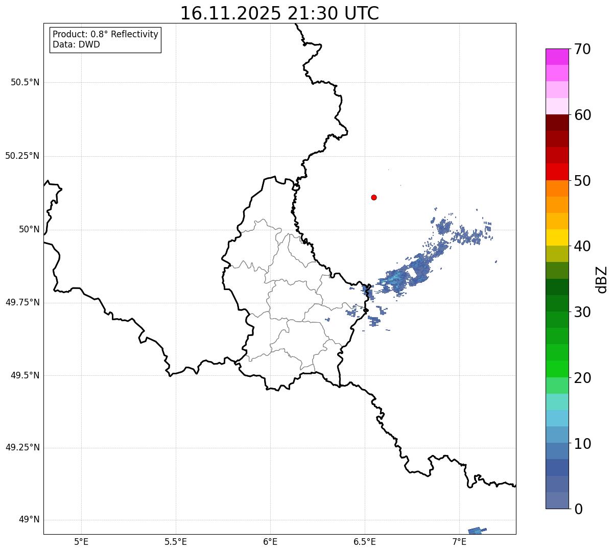The height and width of the screenshot is (552, 614).
Task: Click the 50.25°N latitude label
Action: tap(22, 156)
